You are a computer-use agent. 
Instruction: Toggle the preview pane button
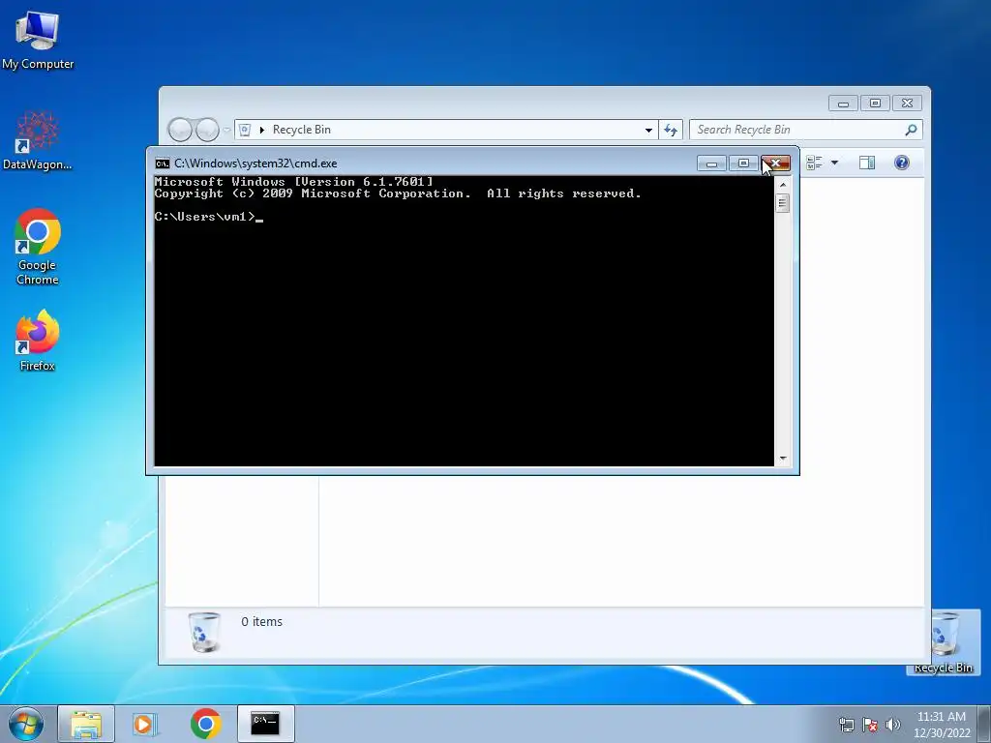pyautogui.click(x=867, y=163)
